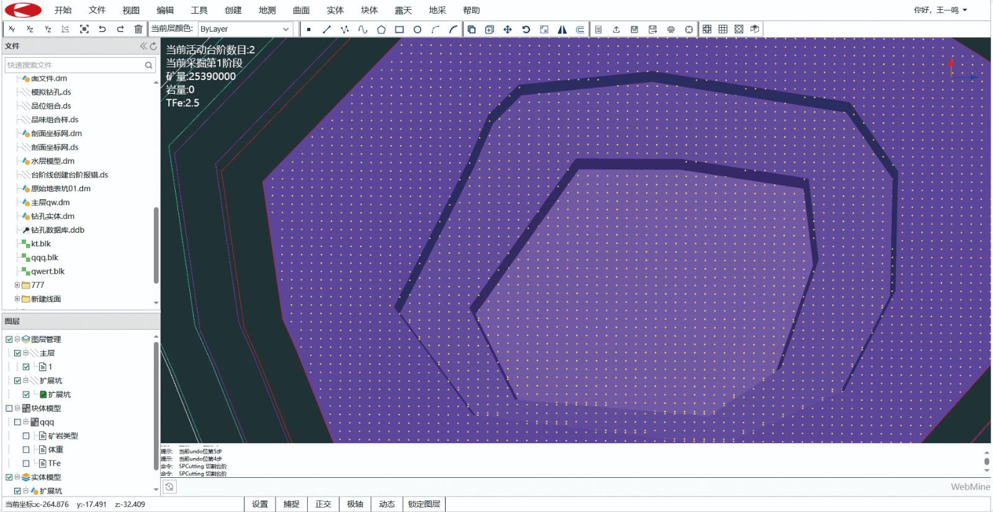
Task: Select the spline curve tool
Action: (362, 29)
